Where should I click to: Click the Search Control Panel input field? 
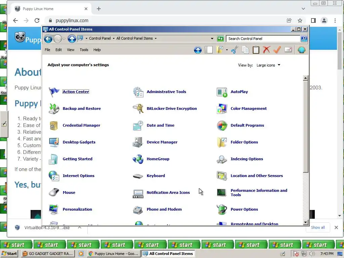pos(263,39)
